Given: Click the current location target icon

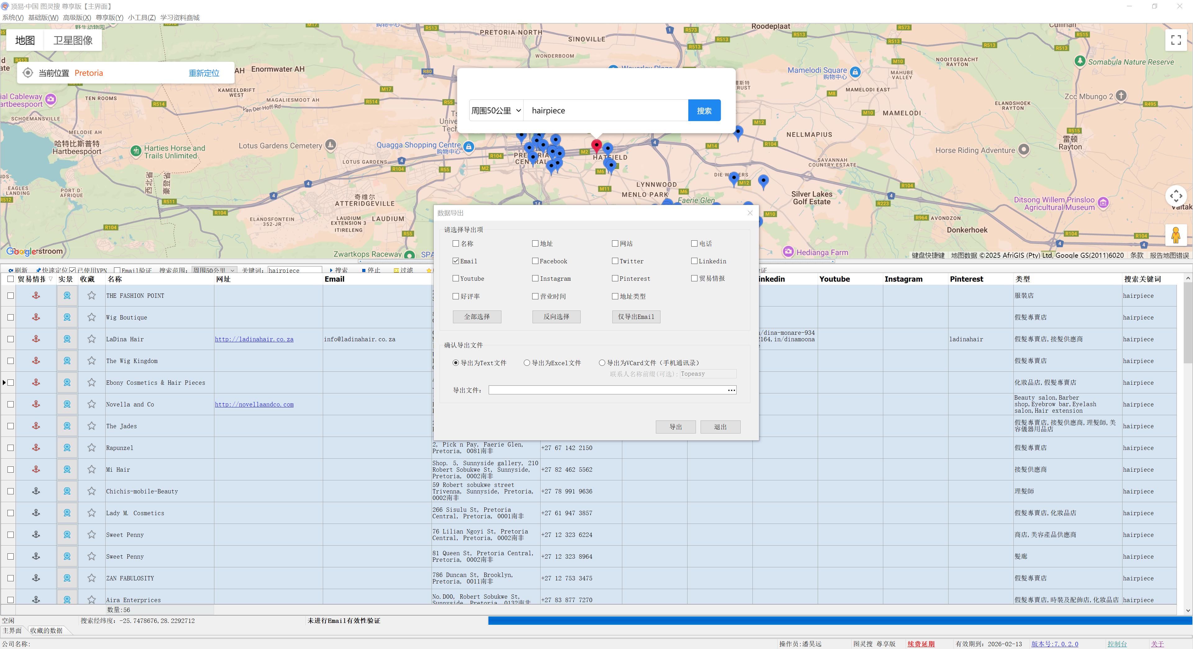Looking at the screenshot, I should tap(28, 73).
